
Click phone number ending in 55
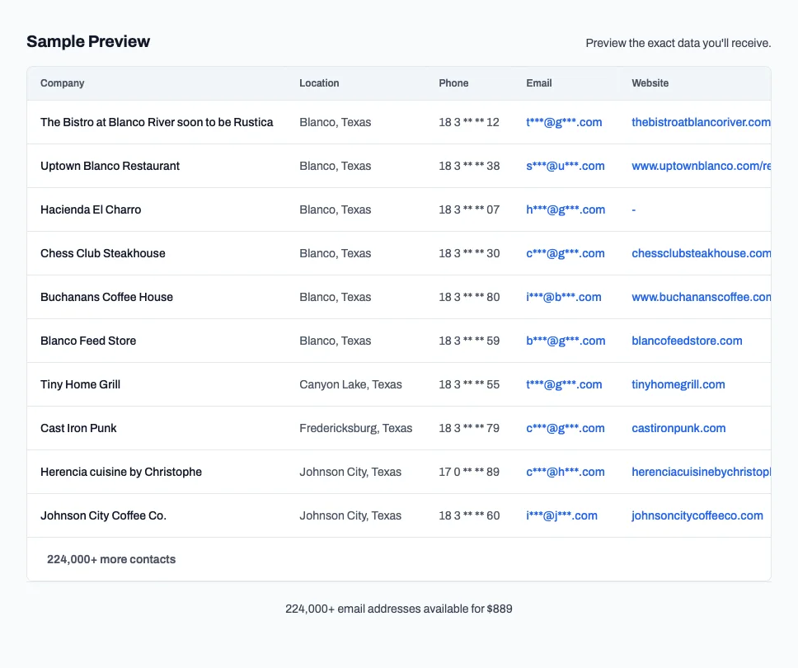(x=469, y=385)
